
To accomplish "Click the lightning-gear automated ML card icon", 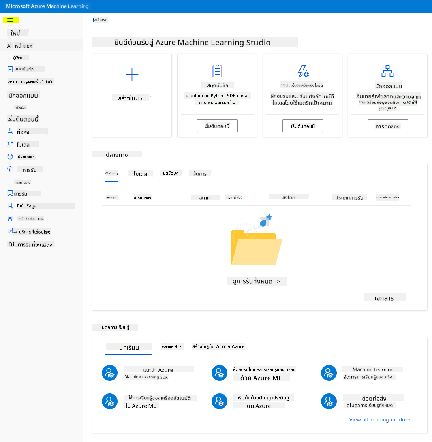I will 303,71.
